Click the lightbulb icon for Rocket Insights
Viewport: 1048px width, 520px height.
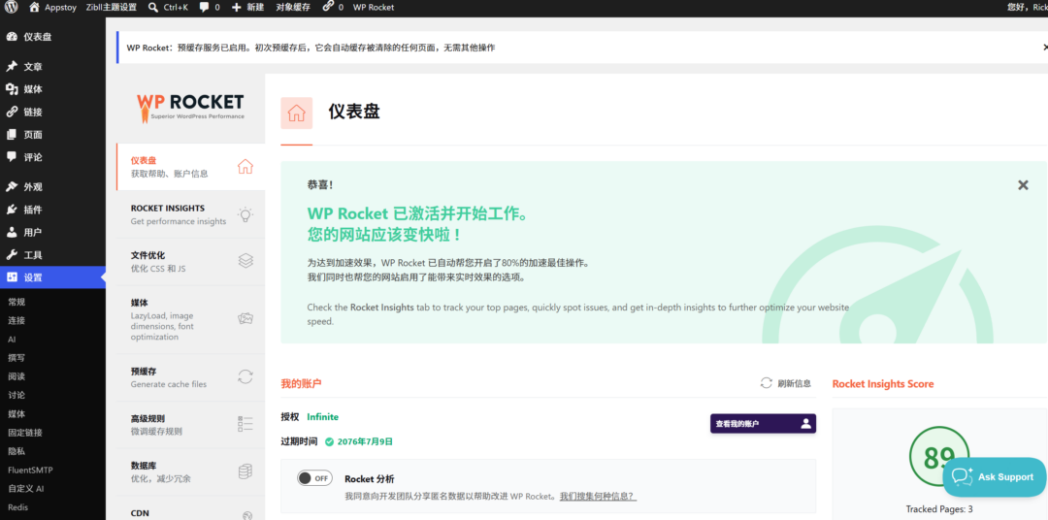click(x=246, y=214)
